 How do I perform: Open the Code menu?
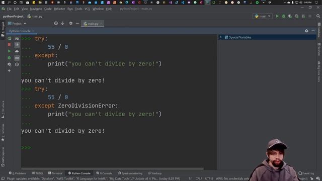(x=48, y=9)
